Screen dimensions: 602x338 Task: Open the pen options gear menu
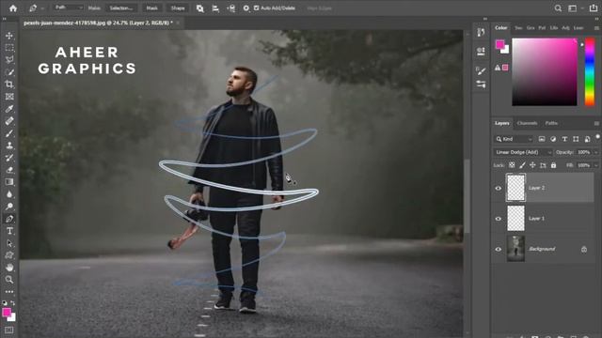click(x=246, y=8)
